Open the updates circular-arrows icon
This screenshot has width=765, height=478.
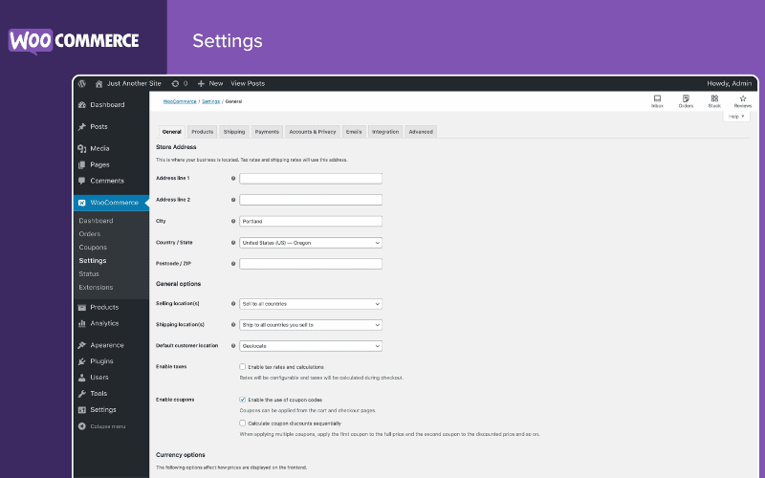[175, 84]
